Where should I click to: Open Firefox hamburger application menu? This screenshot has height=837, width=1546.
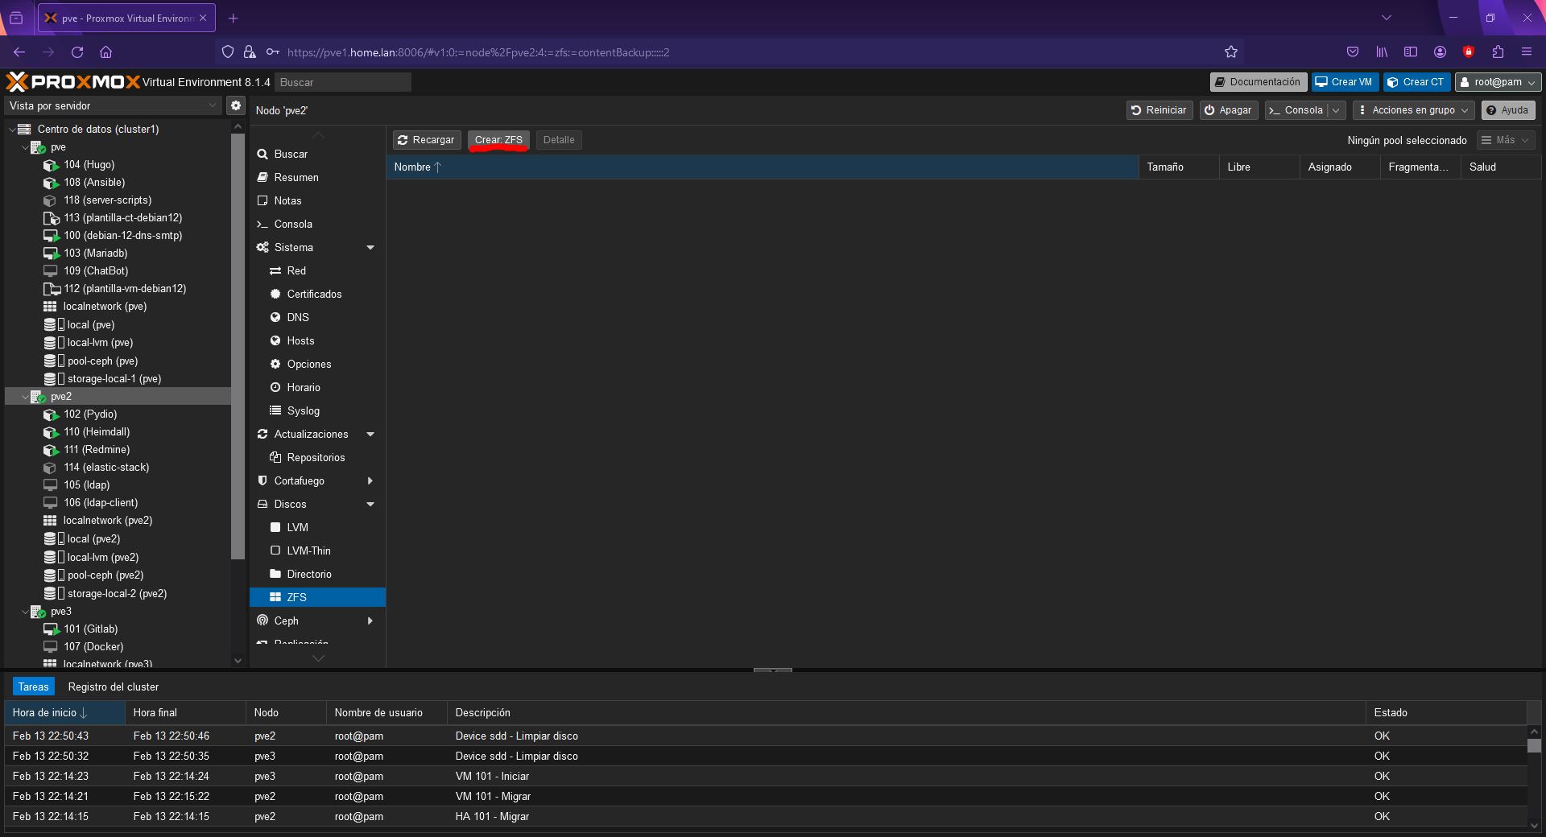(x=1527, y=52)
